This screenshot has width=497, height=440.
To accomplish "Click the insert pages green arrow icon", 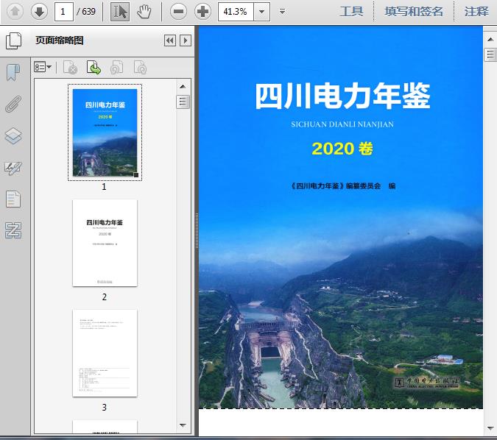I will [94, 67].
